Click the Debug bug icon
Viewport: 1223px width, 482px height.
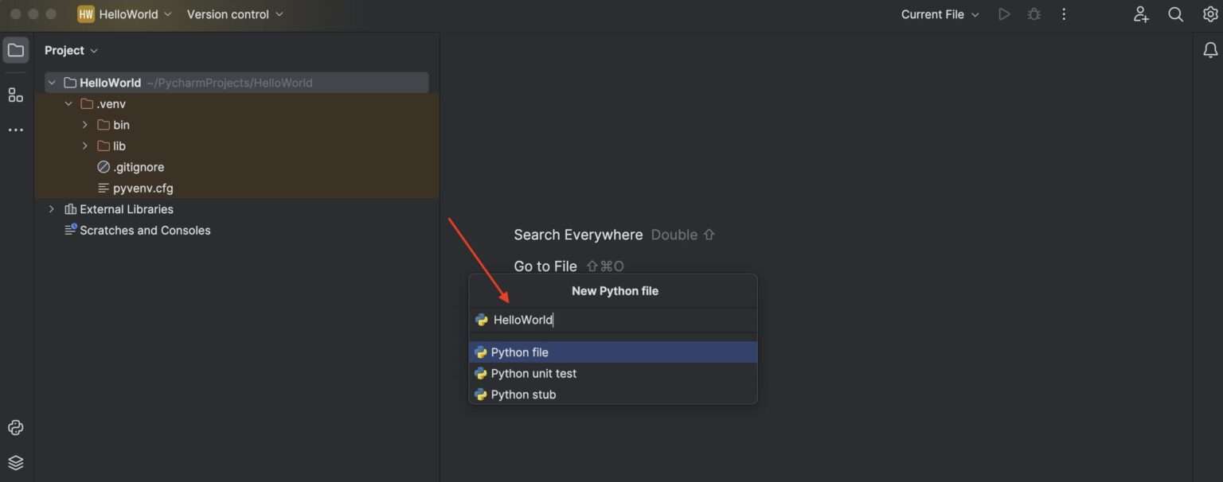[x=1033, y=14]
